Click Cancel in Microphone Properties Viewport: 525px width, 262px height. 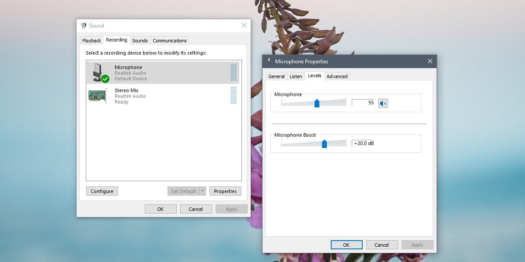[x=382, y=245]
